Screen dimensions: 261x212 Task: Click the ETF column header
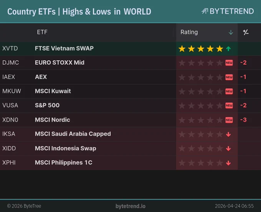point(42,32)
